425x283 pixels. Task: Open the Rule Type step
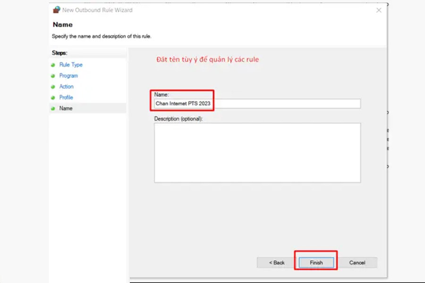click(71, 65)
